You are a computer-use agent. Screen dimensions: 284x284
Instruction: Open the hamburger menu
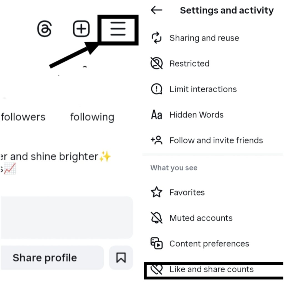pos(118,29)
